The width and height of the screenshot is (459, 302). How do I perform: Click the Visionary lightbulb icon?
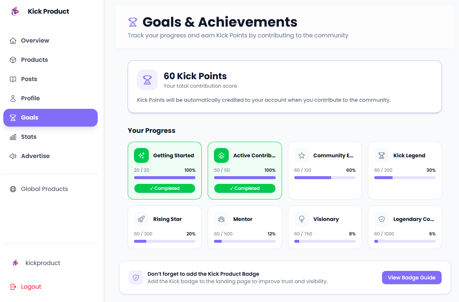301,219
